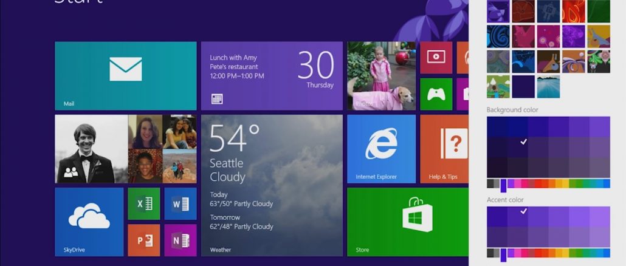Launch Word from the small blue tile
Screen dimensions: 626x266
click(x=181, y=204)
